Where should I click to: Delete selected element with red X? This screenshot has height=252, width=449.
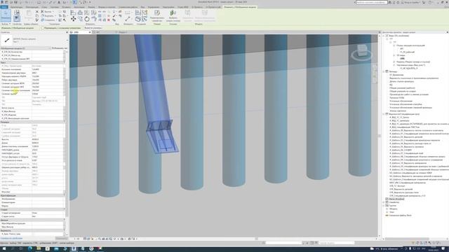tap(109, 20)
